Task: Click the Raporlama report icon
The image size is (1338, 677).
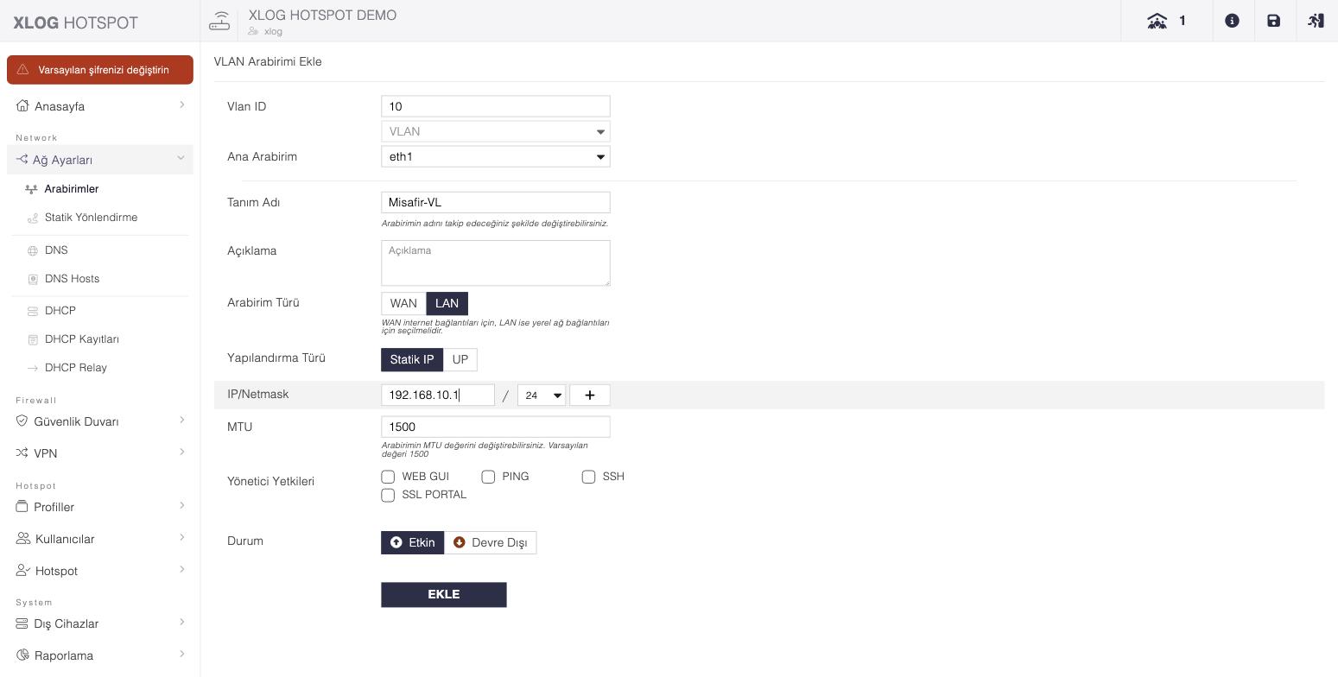Action: (22, 655)
